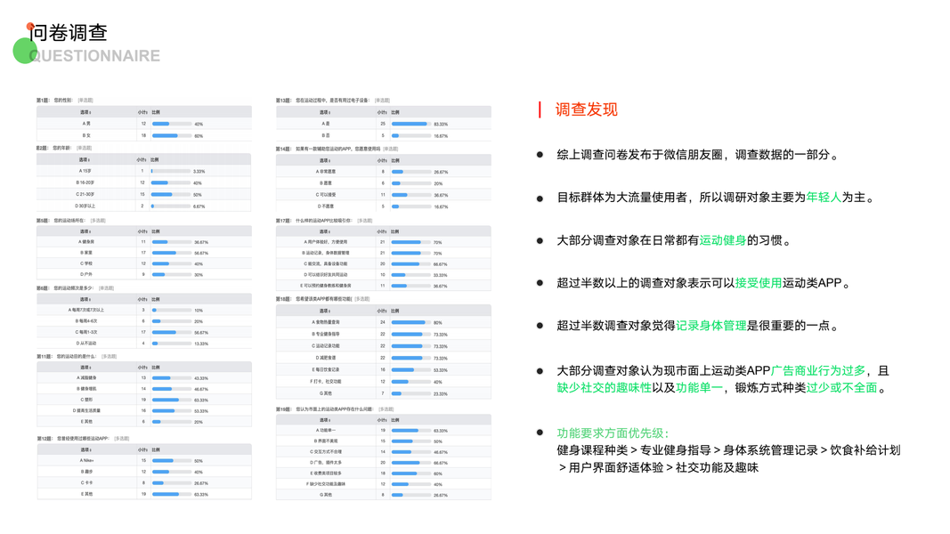Click the A 非常愿意 option row
Image resolution: width=950 pixels, height=534 pixels.
[384, 172]
